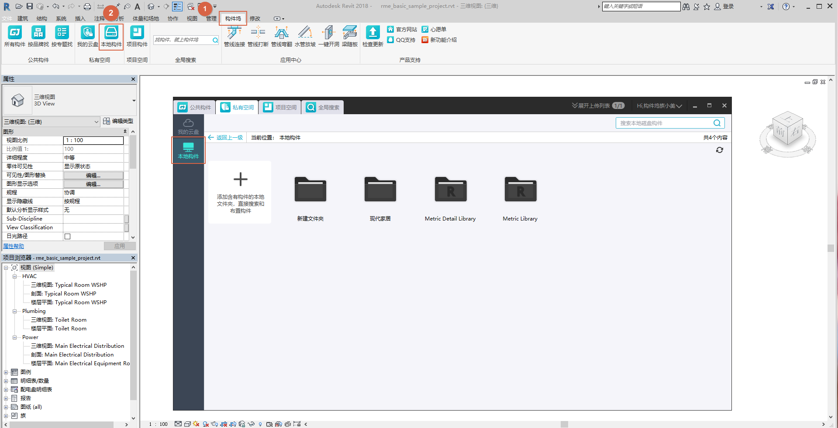Screen dimensions: 838x428
Task: Click the Save icon in quick access toolbar
Action: coord(29,6)
